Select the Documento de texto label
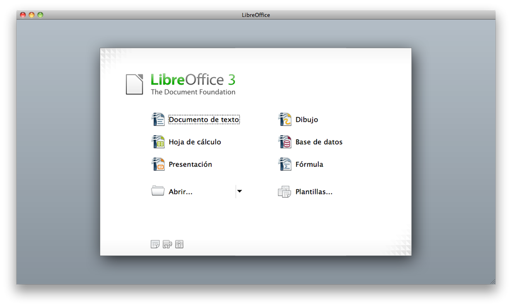 coord(204,120)
